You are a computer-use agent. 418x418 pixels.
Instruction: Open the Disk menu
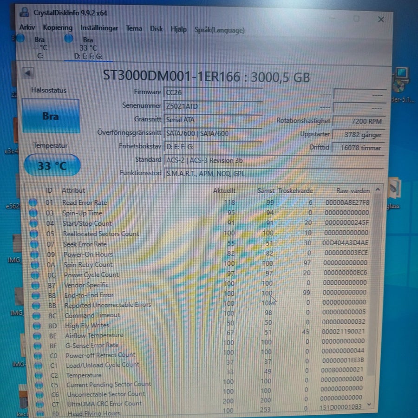pyautogui.click(x=156, y=28)
